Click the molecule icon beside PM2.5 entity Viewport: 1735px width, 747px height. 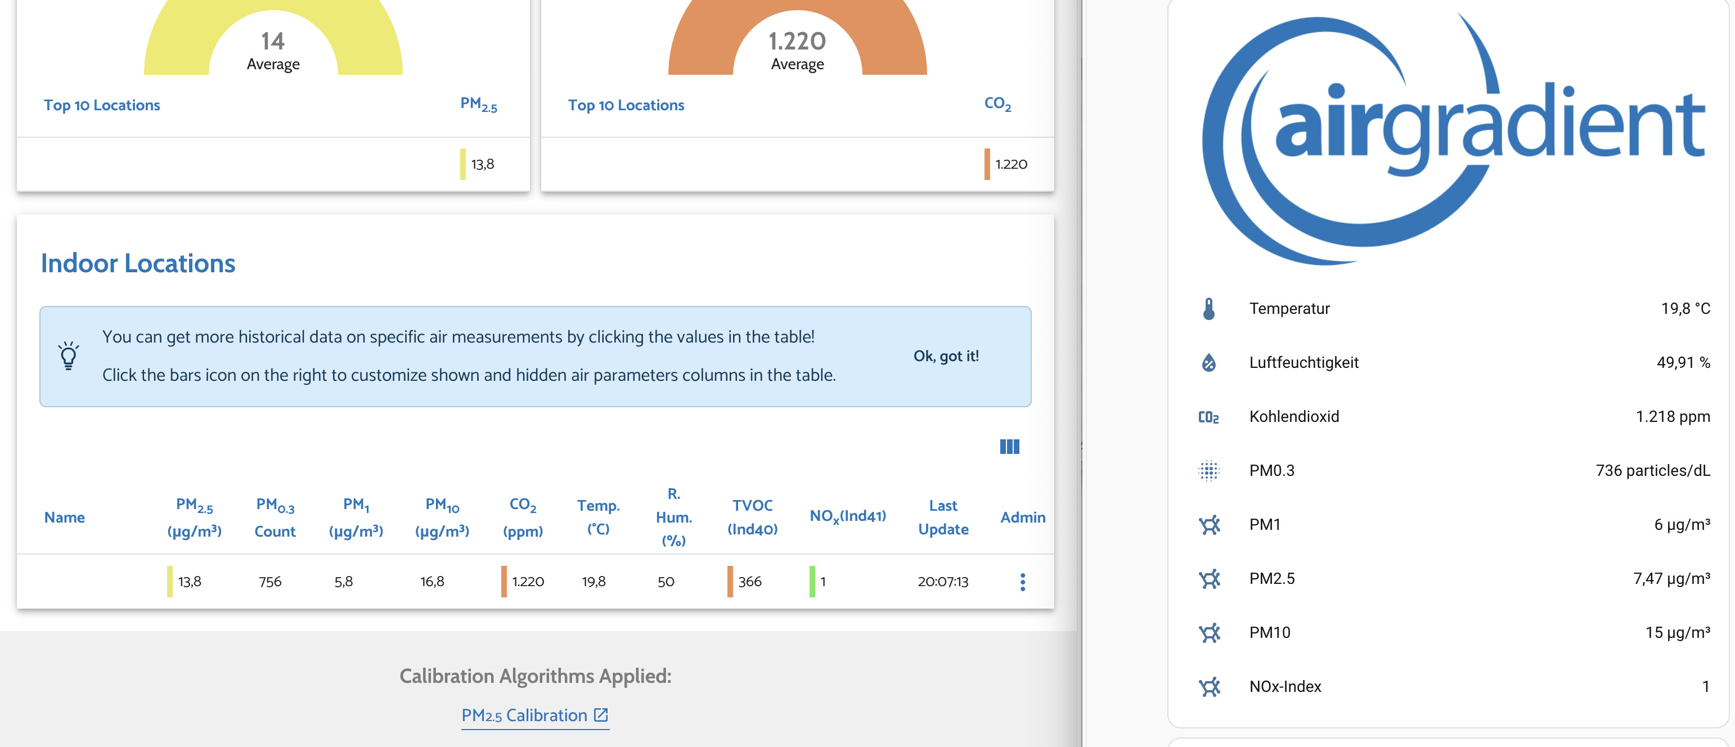click(x=1208, y=579)
